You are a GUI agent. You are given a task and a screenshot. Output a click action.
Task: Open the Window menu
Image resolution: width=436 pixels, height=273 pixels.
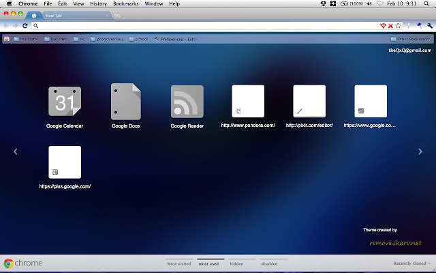(154, 3)
